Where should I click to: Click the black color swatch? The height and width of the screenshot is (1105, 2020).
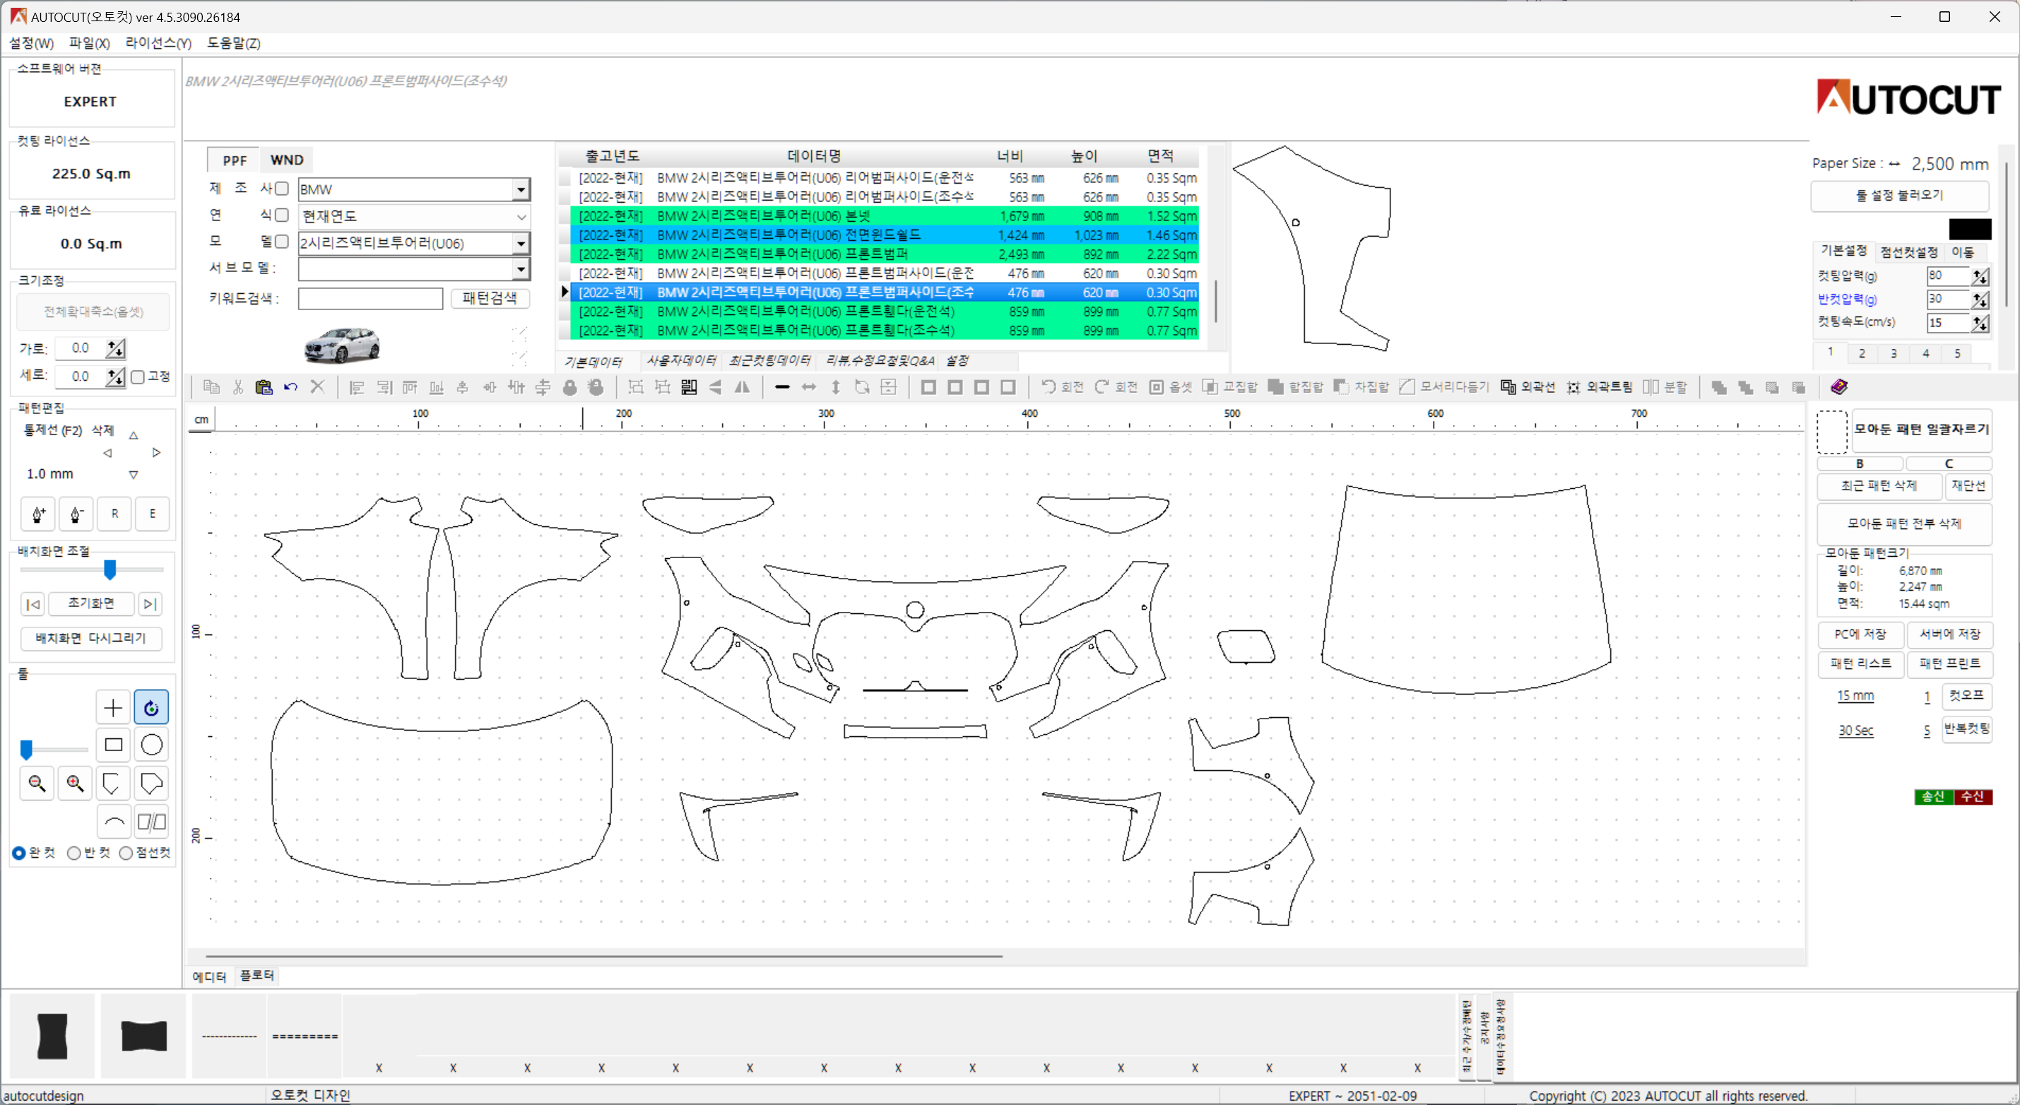(1970, 229)
